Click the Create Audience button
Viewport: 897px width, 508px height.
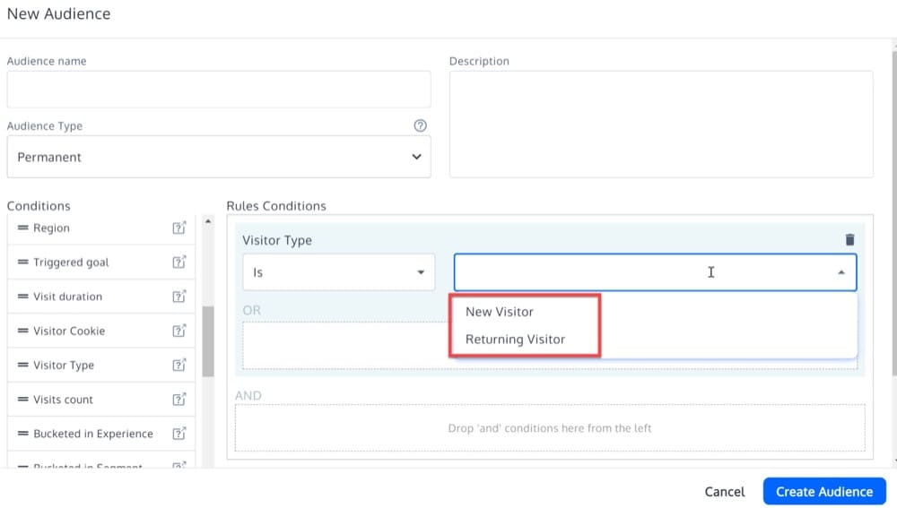coord(823,491)
